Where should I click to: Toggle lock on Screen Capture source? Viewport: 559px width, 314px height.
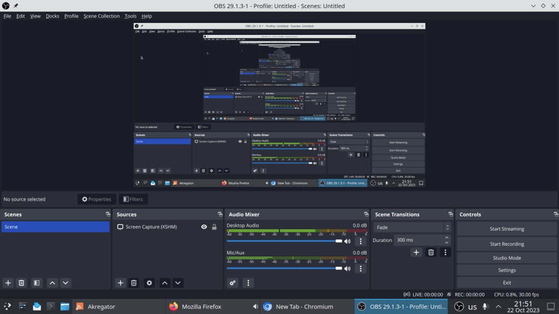click(x=214, y=227)
